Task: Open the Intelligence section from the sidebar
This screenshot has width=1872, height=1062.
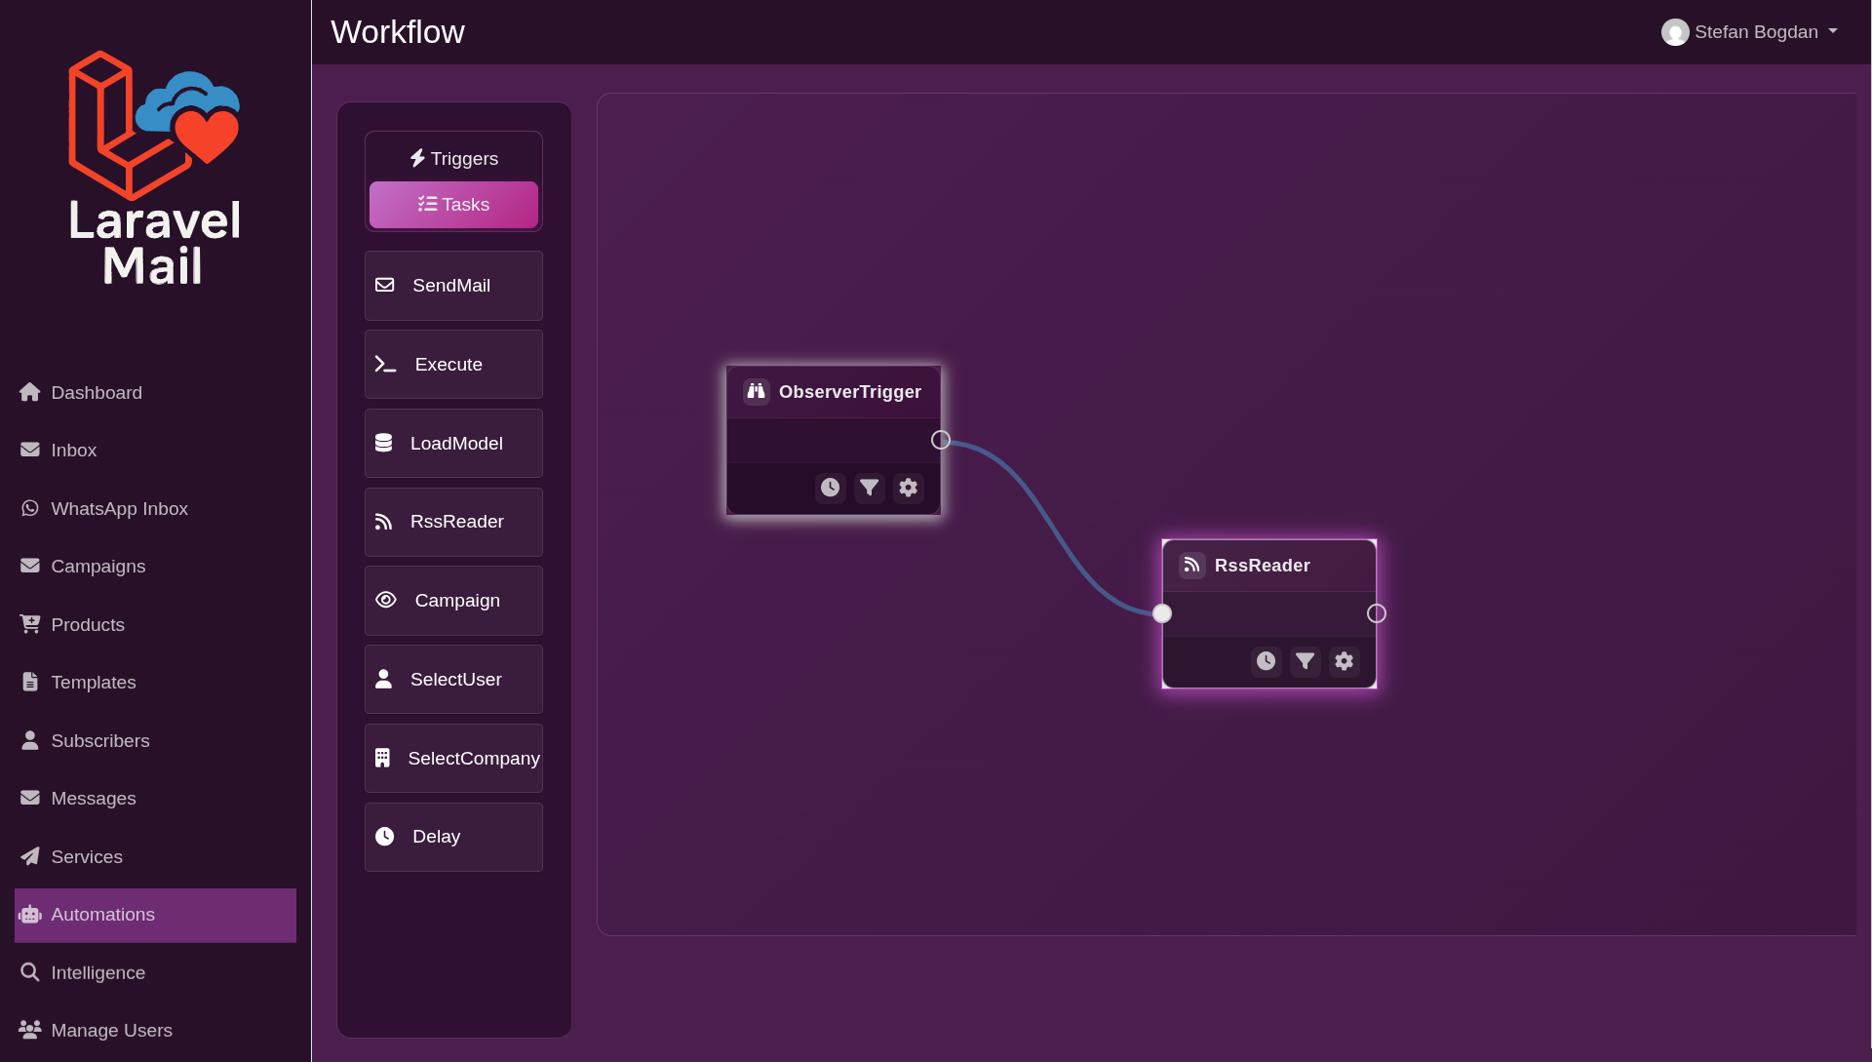Action: (97, 972)
